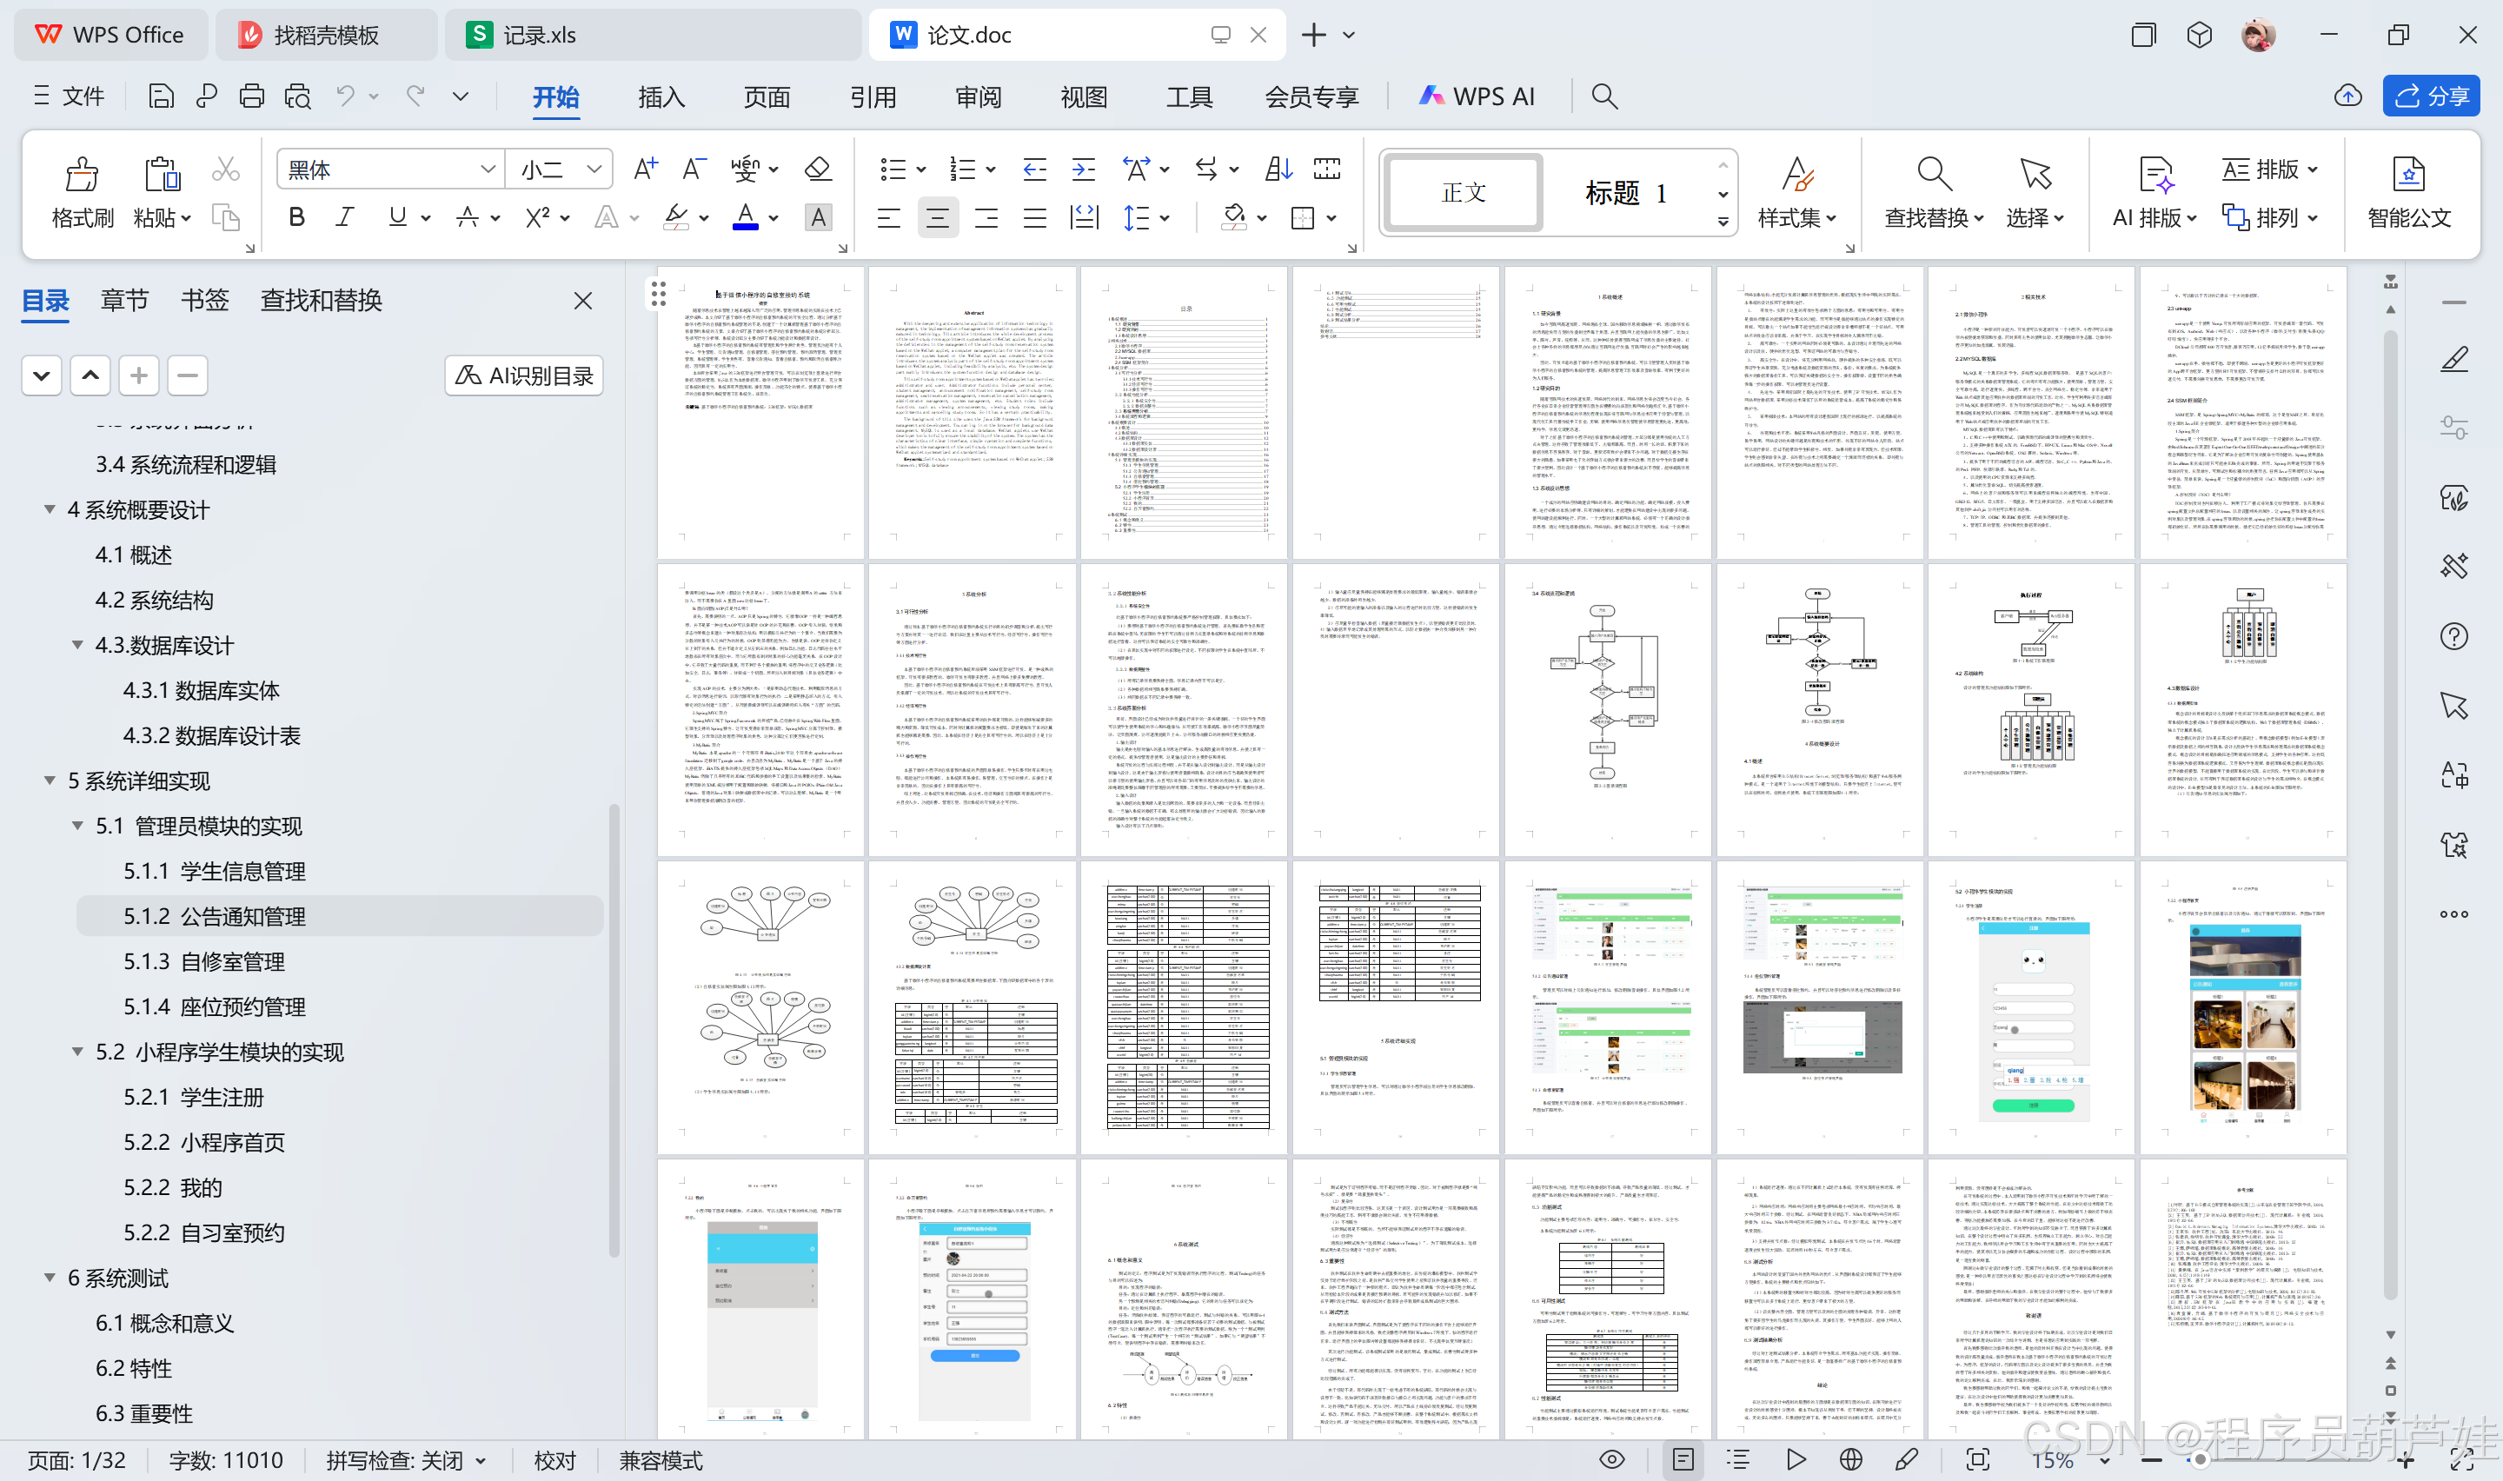Click the text highlight color pen
2503x1481 pixels.
pyautogui.click(x=676, y=217)
